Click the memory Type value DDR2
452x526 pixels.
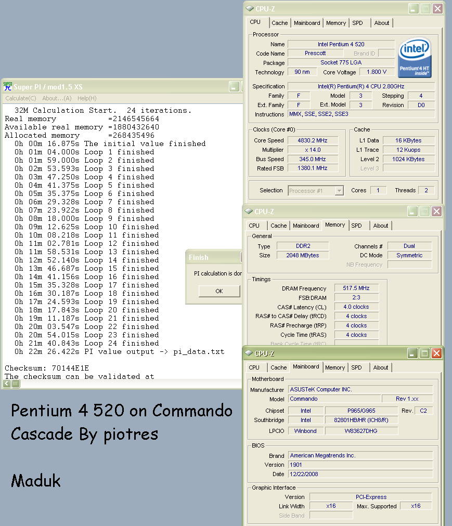pos(303,246)
